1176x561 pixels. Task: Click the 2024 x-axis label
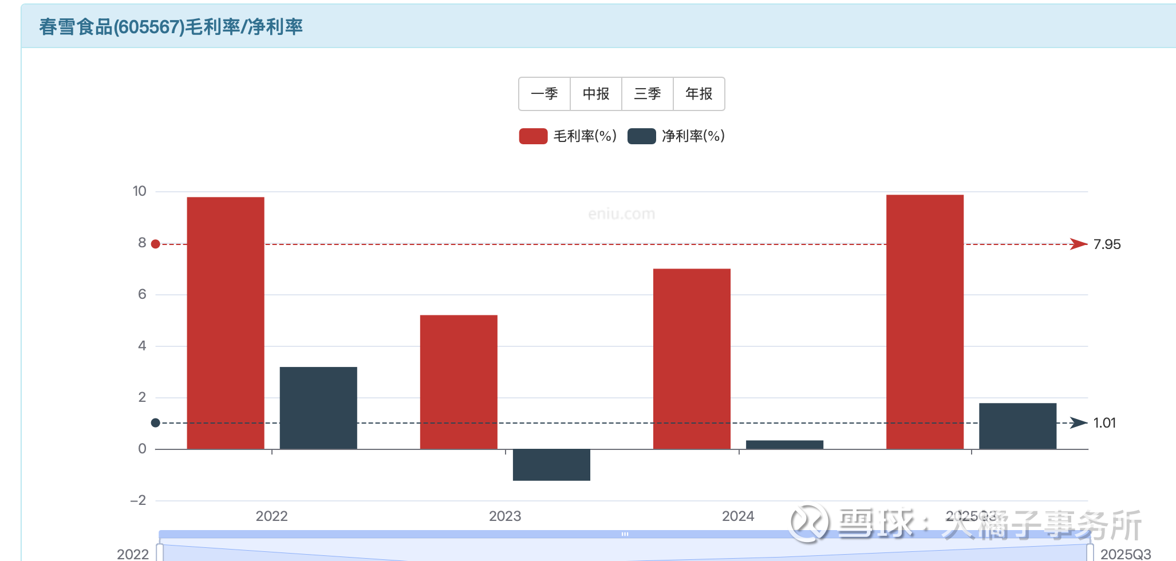click(738, 516)
